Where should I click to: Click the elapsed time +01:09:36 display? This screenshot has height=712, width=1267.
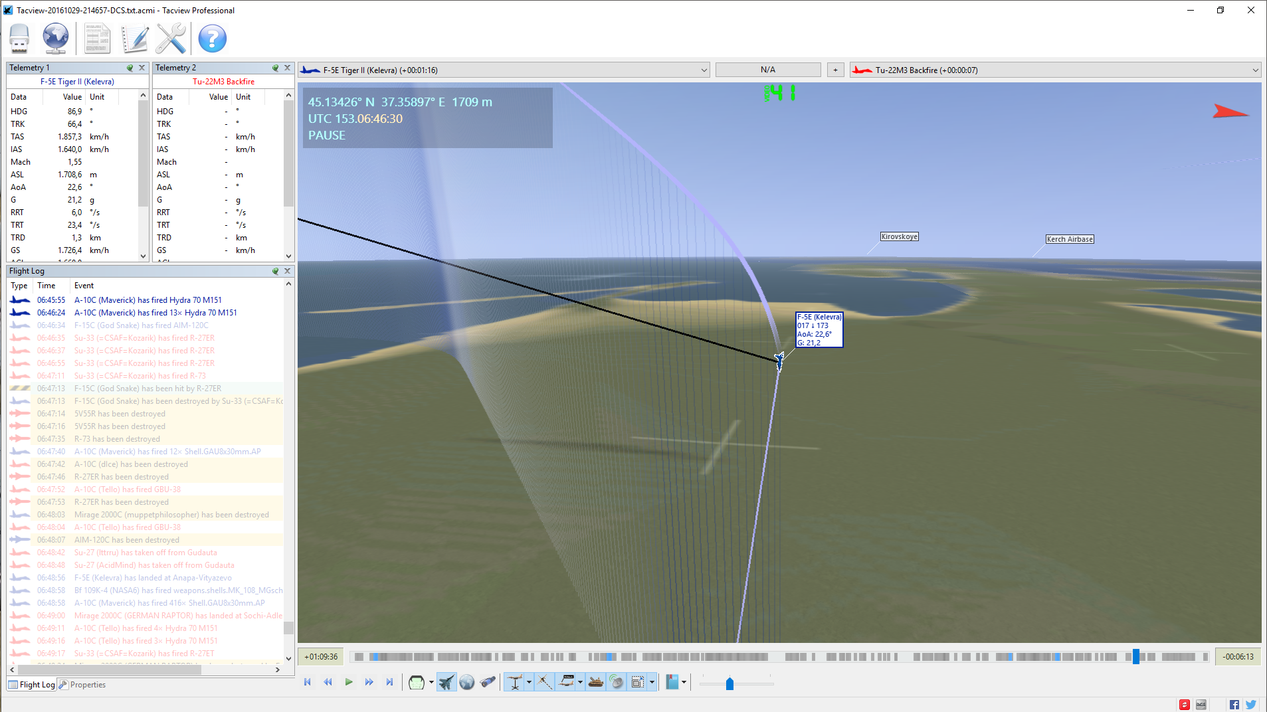point(321,657)
